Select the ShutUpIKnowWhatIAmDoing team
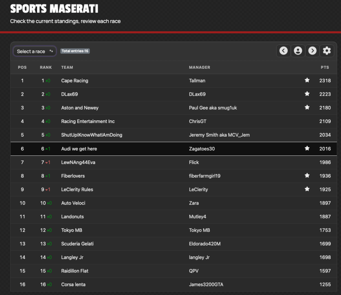 coord(92,135)
